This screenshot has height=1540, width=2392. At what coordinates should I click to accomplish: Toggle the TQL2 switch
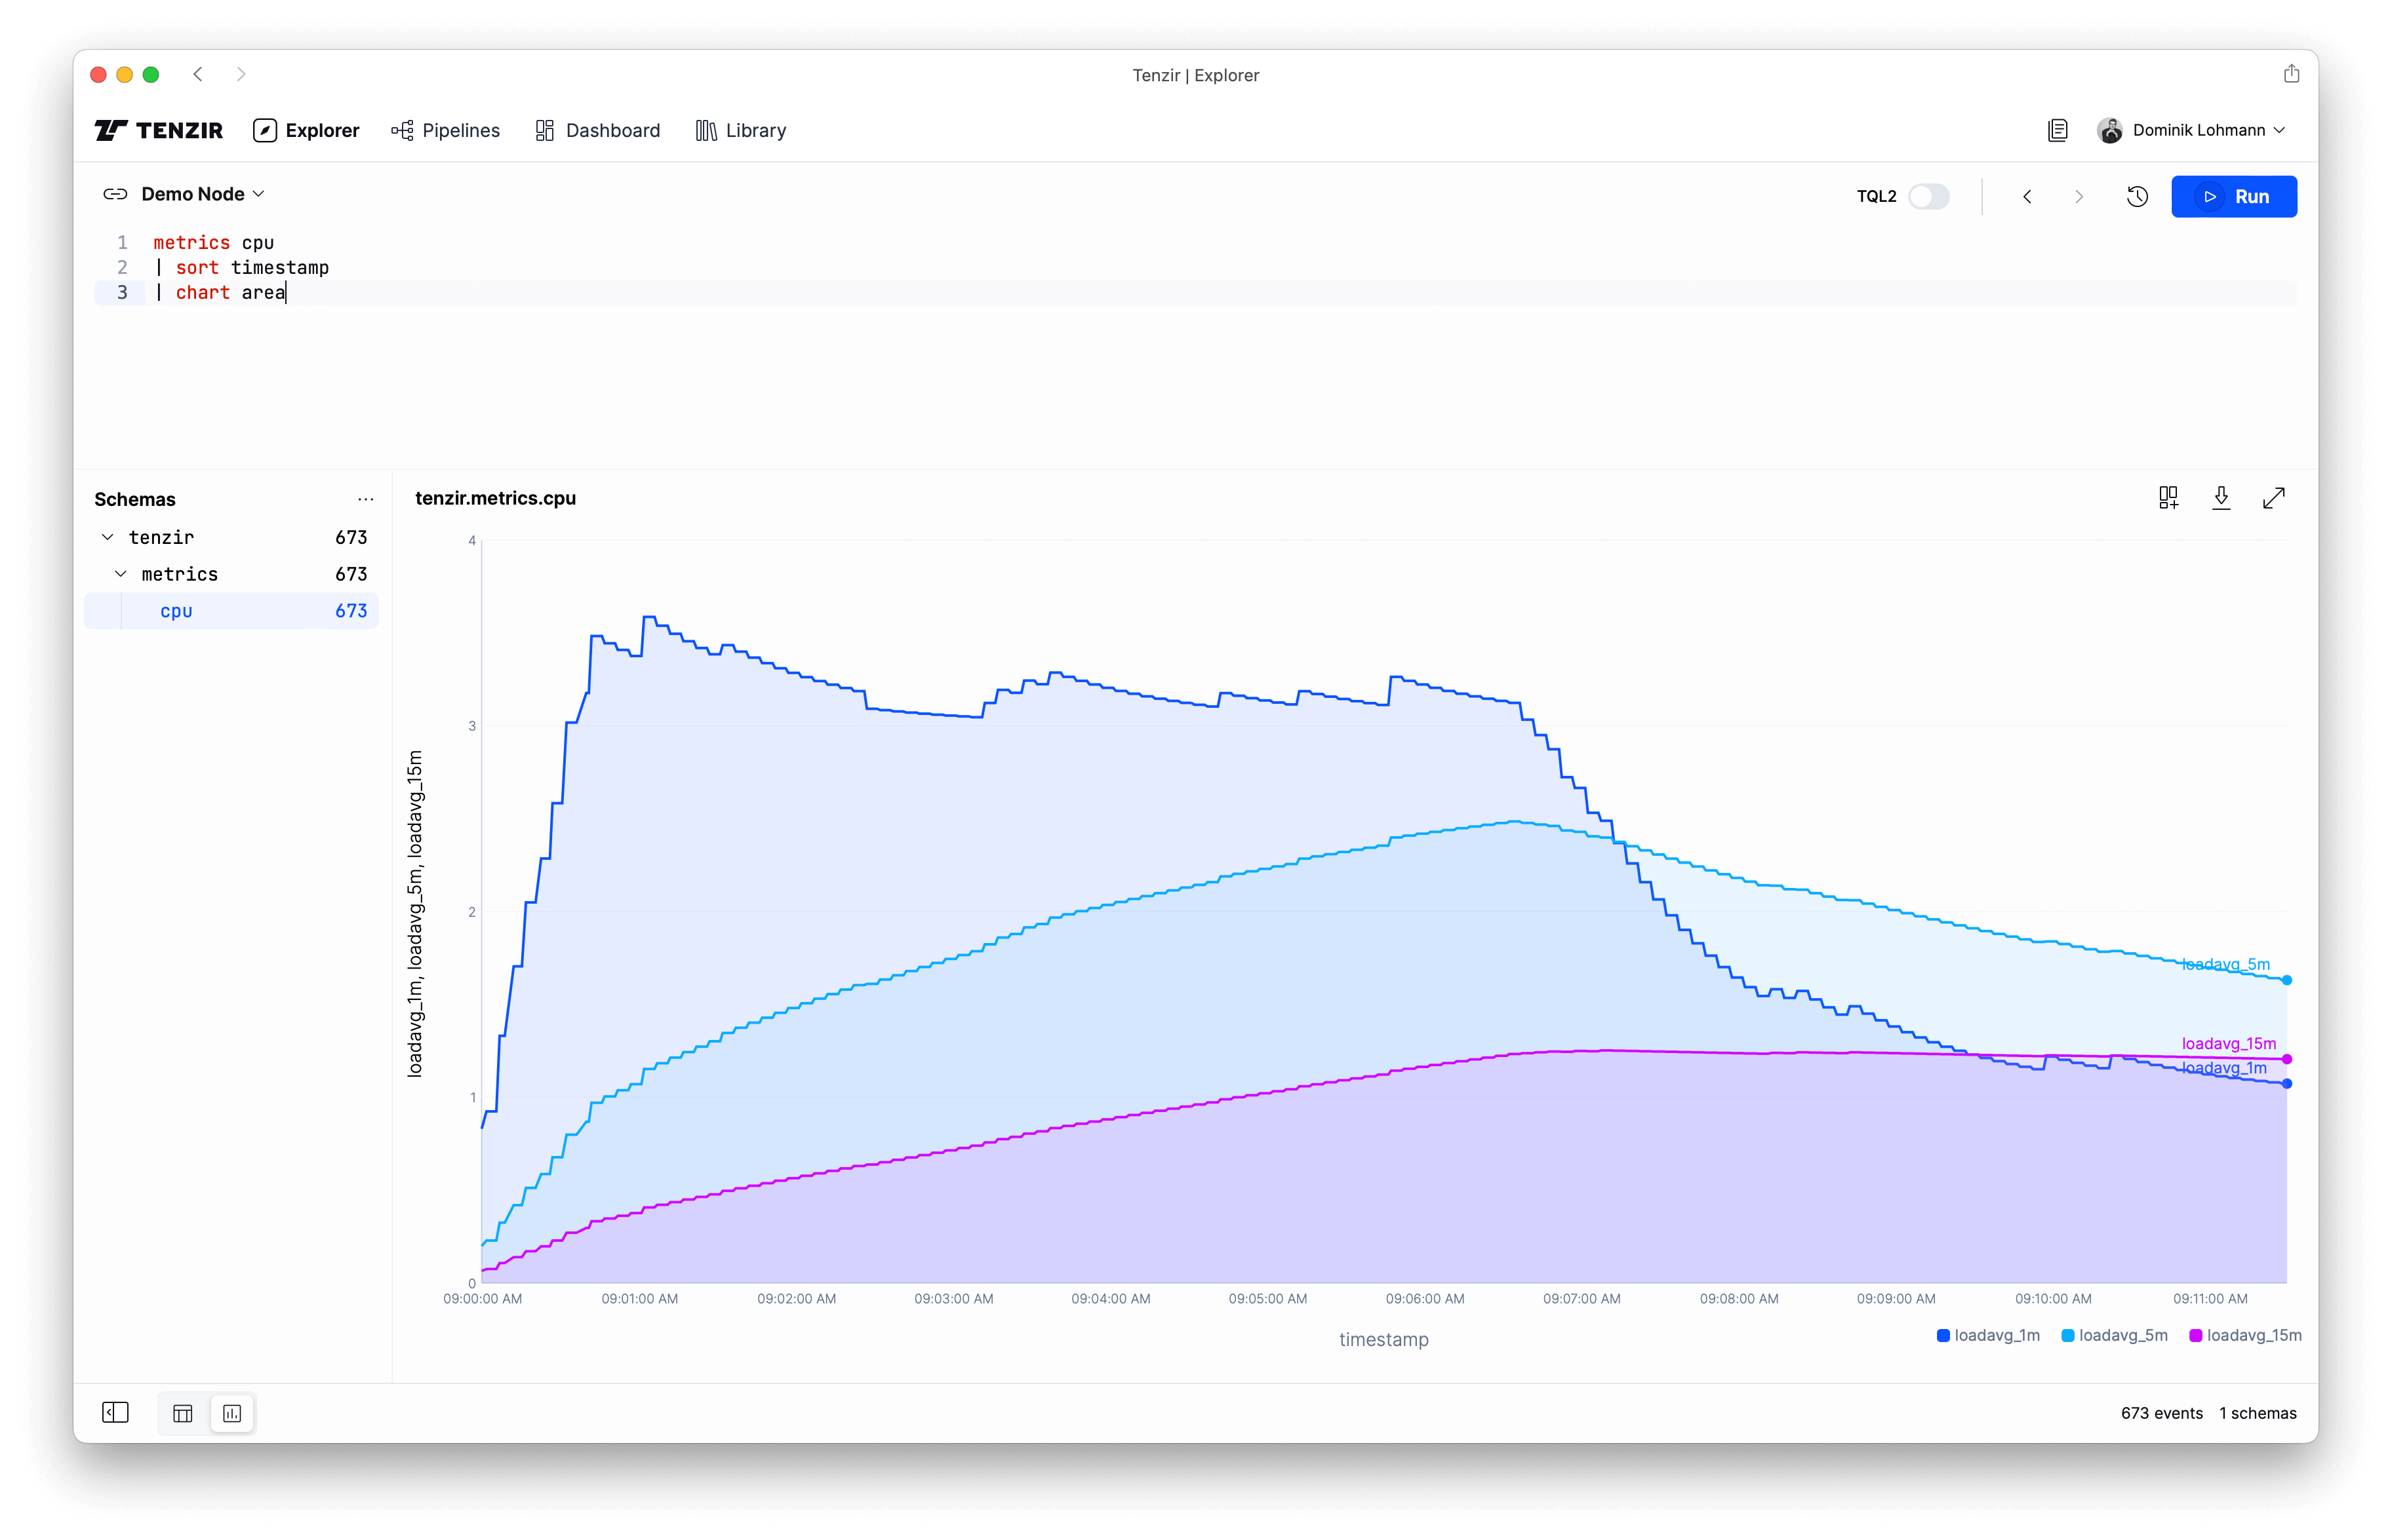pyautogui.click(x=1928, y=196)
